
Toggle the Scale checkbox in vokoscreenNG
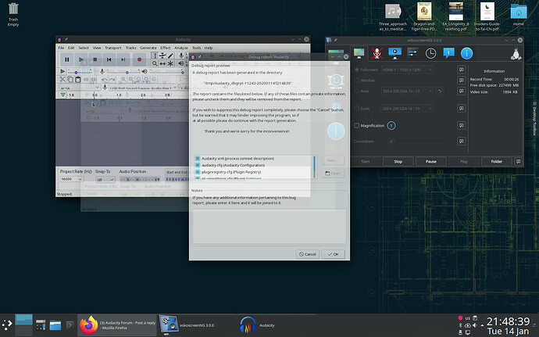click(357, 109)
